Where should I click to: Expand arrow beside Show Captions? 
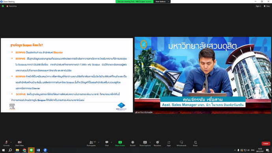[x=150, y=142]
